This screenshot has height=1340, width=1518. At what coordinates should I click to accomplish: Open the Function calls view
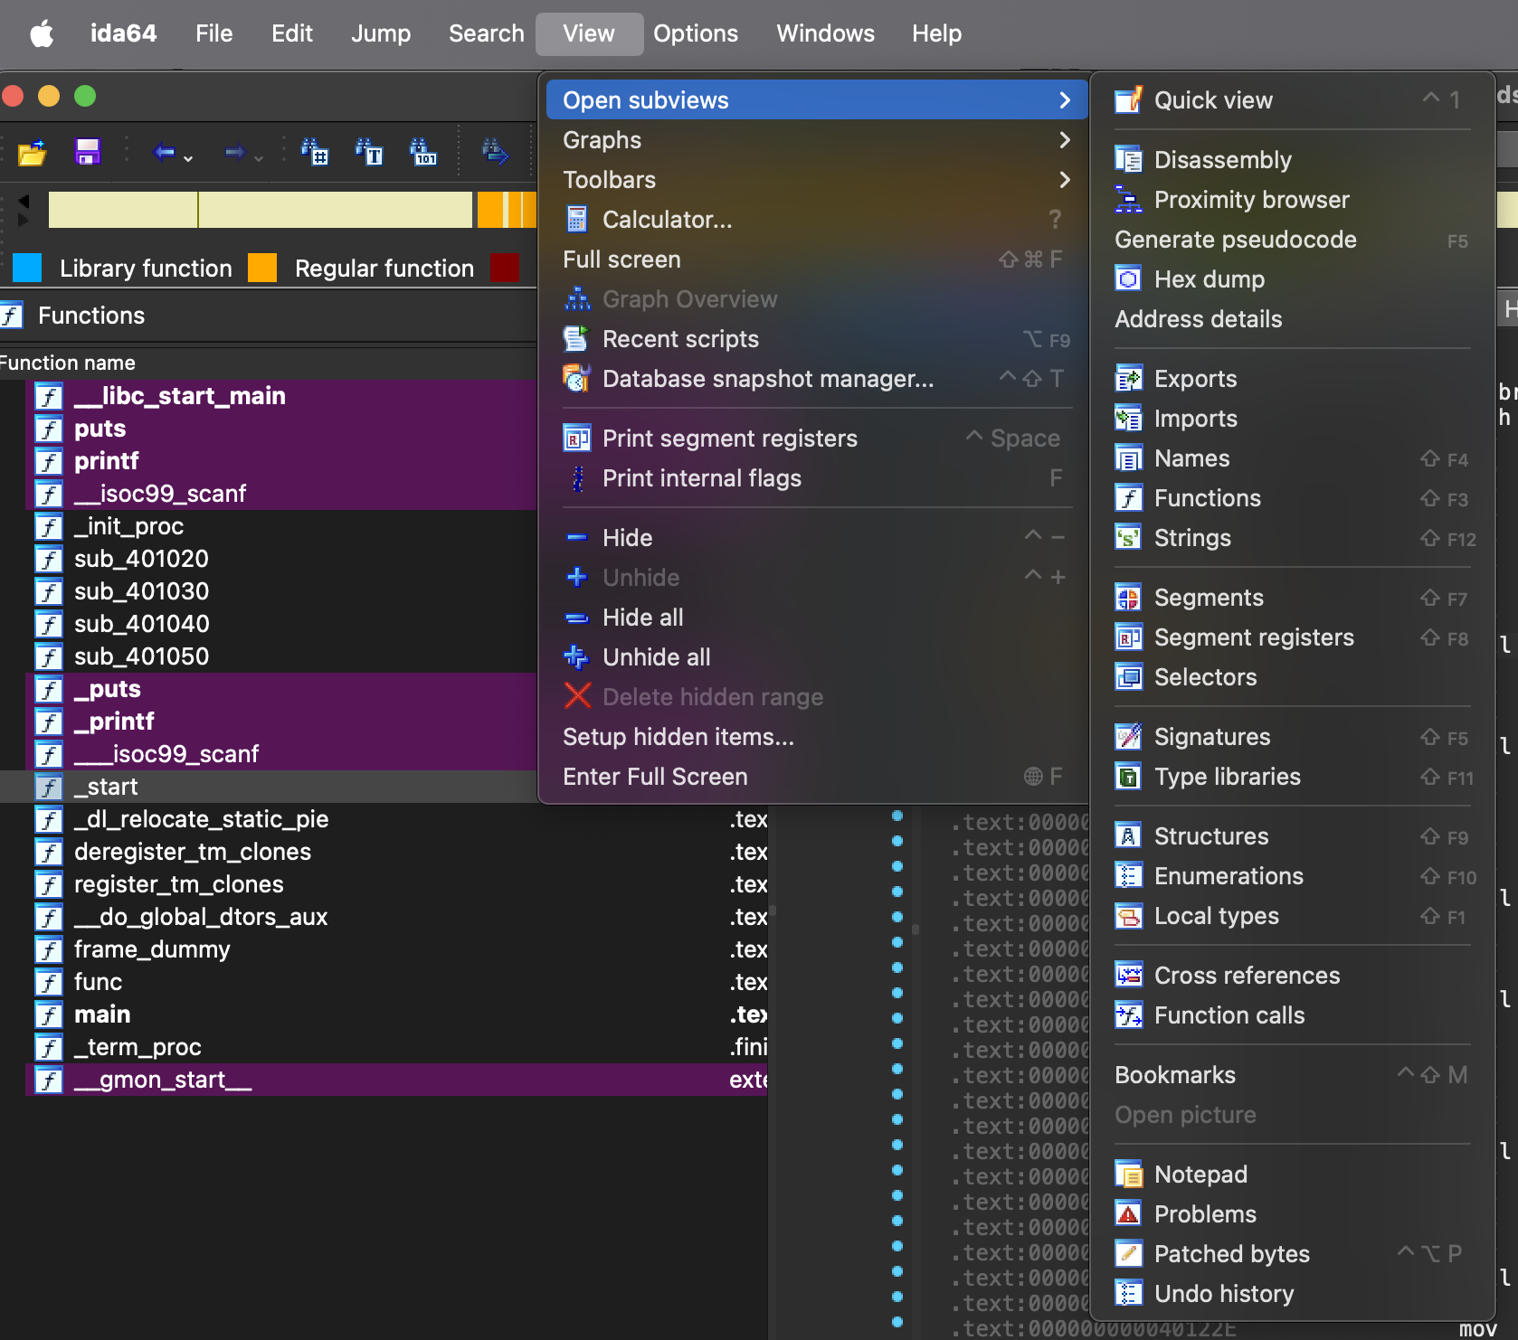[1292, 1015]
